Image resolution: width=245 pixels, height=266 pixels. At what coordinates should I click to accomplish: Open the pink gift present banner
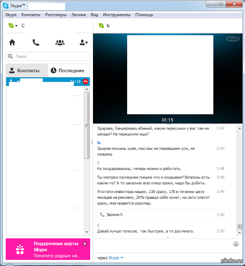(x=48, y=249)
